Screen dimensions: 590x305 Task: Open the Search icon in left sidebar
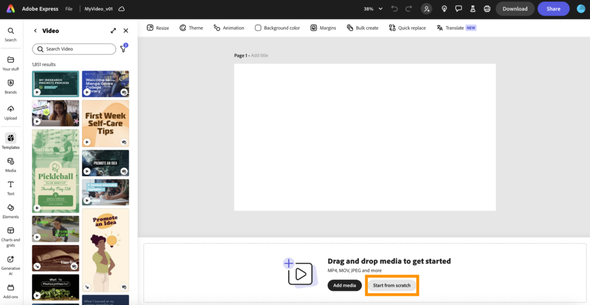click(10, 32)
